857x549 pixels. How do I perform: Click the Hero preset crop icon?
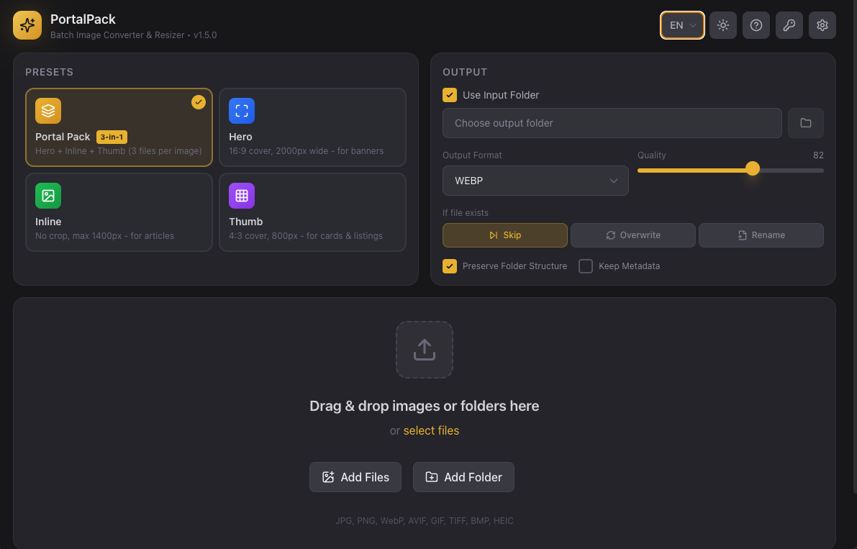242,111
